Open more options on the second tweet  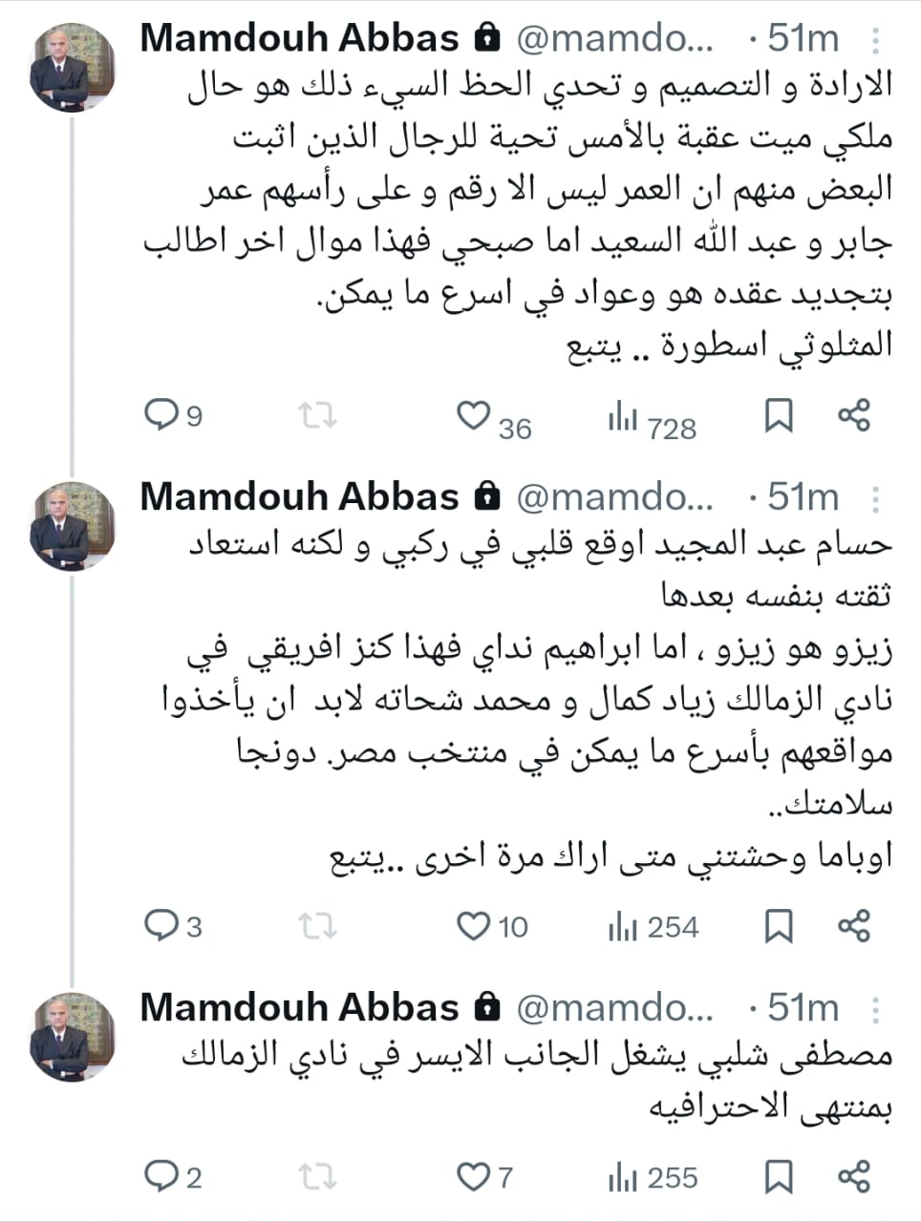(x=876, y=499)
